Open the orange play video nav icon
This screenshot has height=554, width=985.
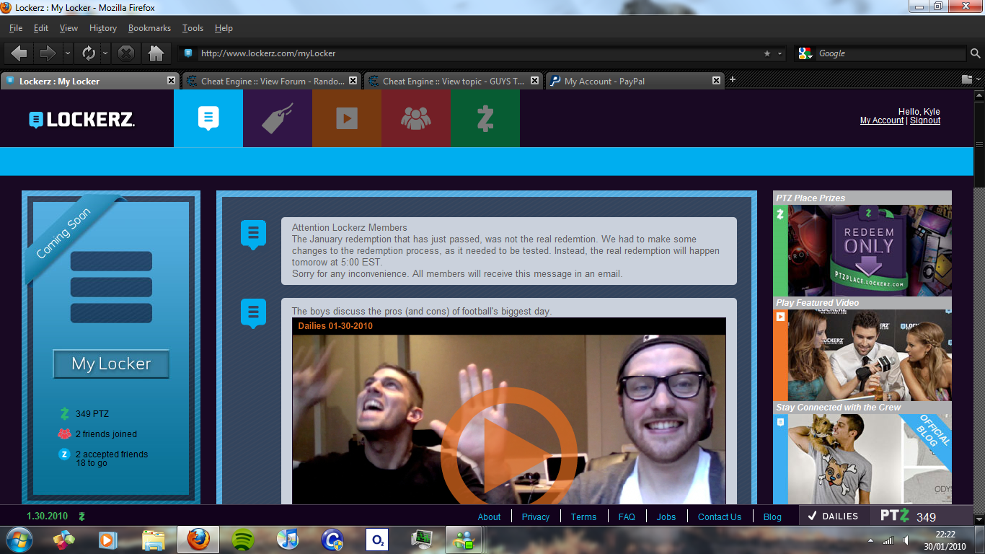tap(347, 118)
